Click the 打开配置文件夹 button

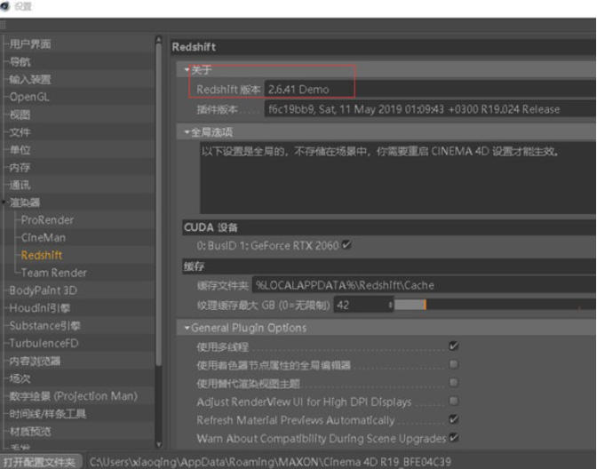coord(40,462)
